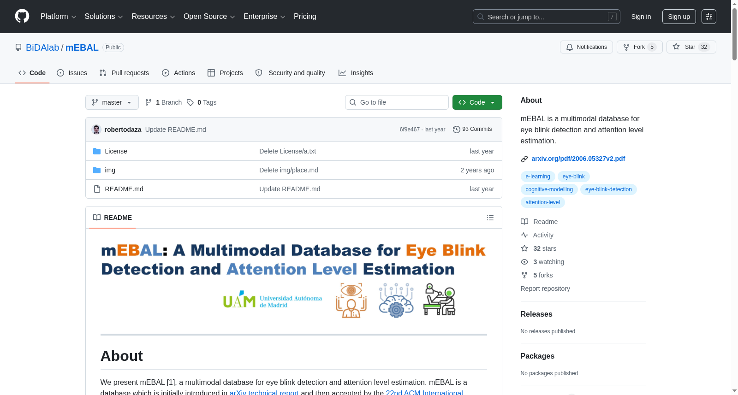The image size is (738, 395).
Task: View the 93 Commits history
Action: pyautogui.click(x=472, y=130)
